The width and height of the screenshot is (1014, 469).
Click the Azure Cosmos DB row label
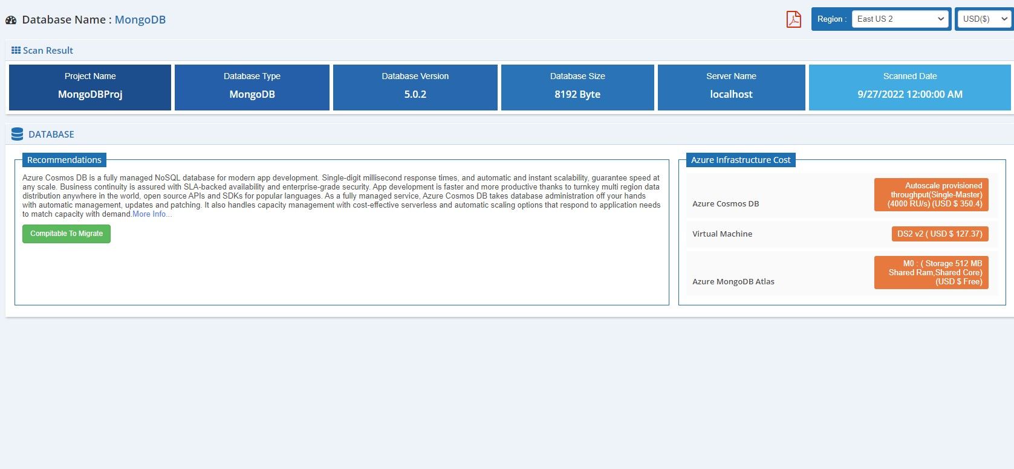coord(726,204)
